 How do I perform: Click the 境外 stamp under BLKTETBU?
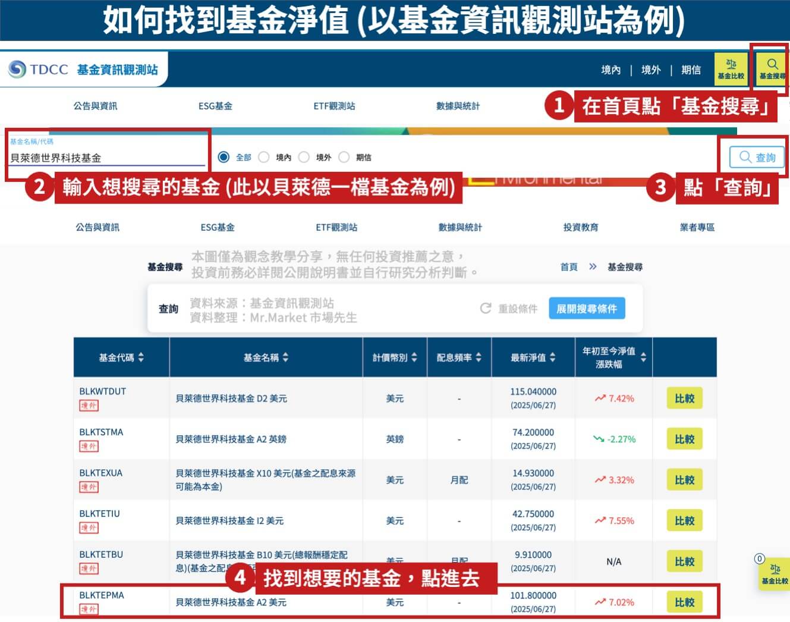pyautogui.click(x=89, y=568)
